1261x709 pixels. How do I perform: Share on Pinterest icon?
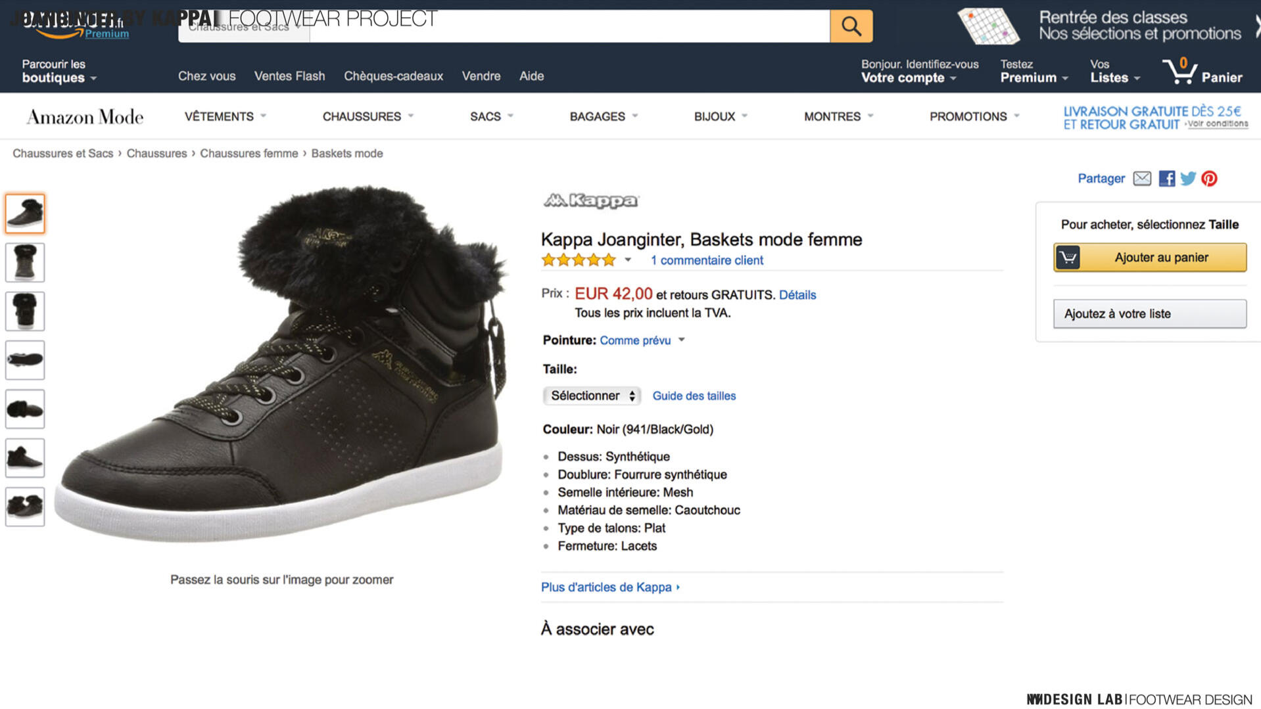1209,179
